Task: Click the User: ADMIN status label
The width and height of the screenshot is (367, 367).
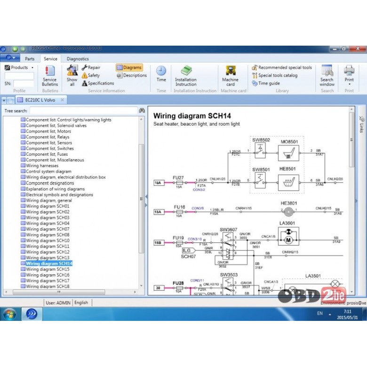Action: [58, 303]
